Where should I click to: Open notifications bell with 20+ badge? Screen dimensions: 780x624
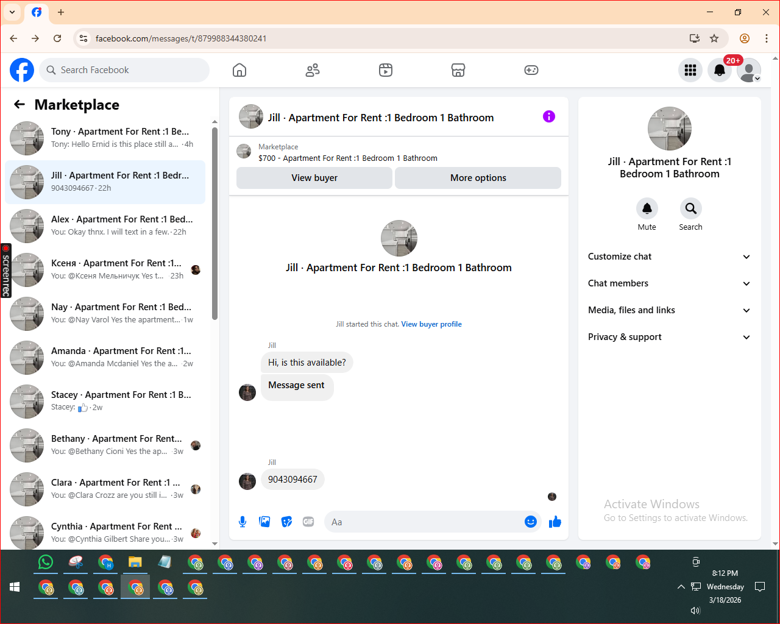tap(720, 70)
